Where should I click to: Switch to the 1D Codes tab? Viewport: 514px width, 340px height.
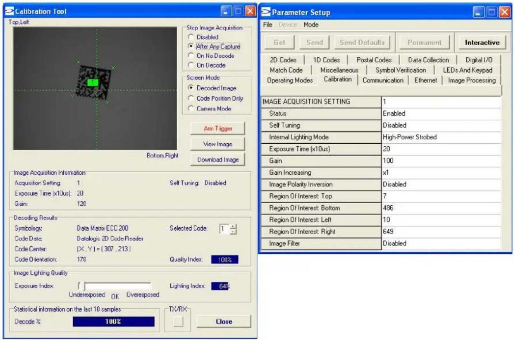click(x=327, y=60)
